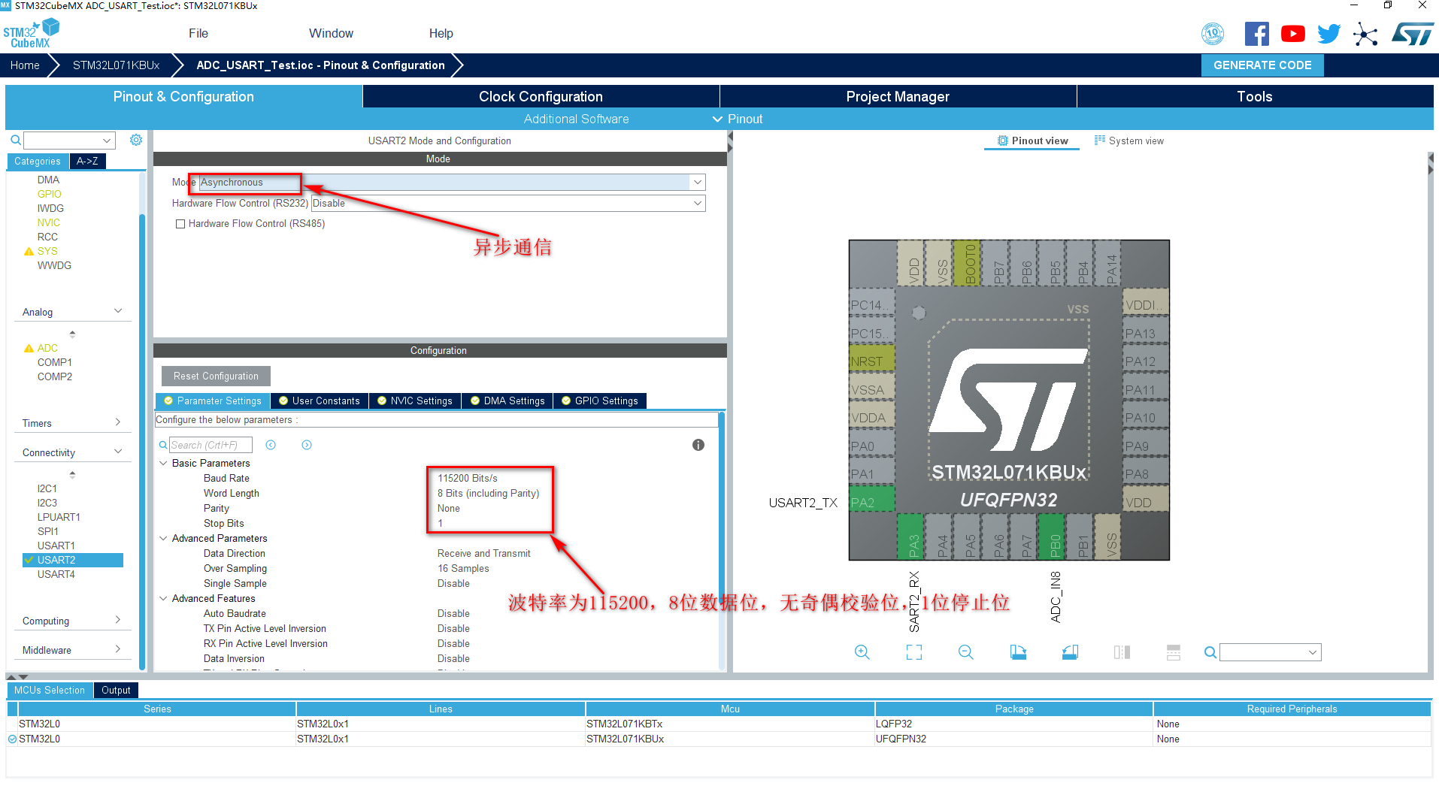Image resolution: width=1439 pixels, height=786 pixels.
Task: Click the ST community network icon
Action: click(1365, 34)
